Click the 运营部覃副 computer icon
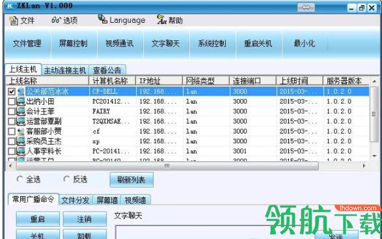Screen dimensions: 382x239 point(21,121)
